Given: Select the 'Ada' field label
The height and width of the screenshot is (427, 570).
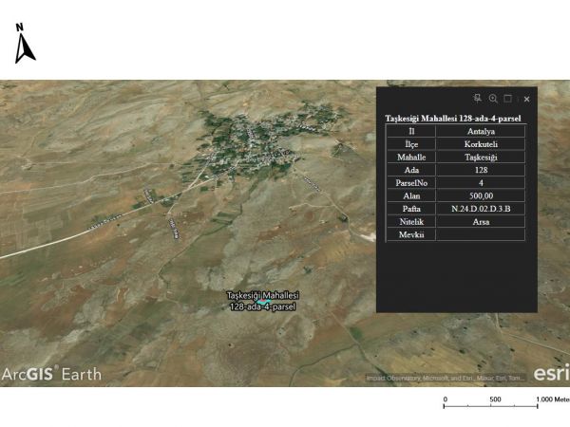Looking at the screenshot, I should [411, 170].
